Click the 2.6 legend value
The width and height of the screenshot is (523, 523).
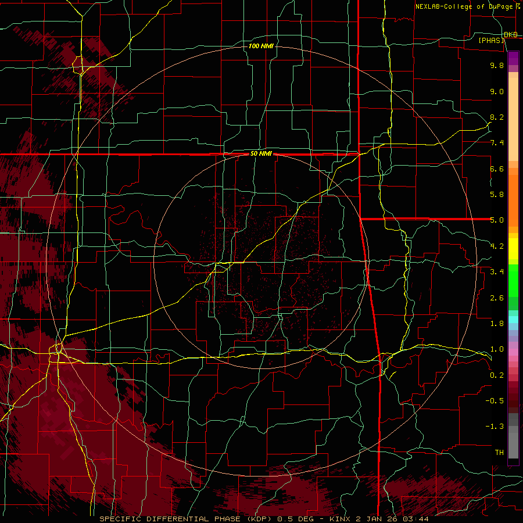[x=497, y=298]
